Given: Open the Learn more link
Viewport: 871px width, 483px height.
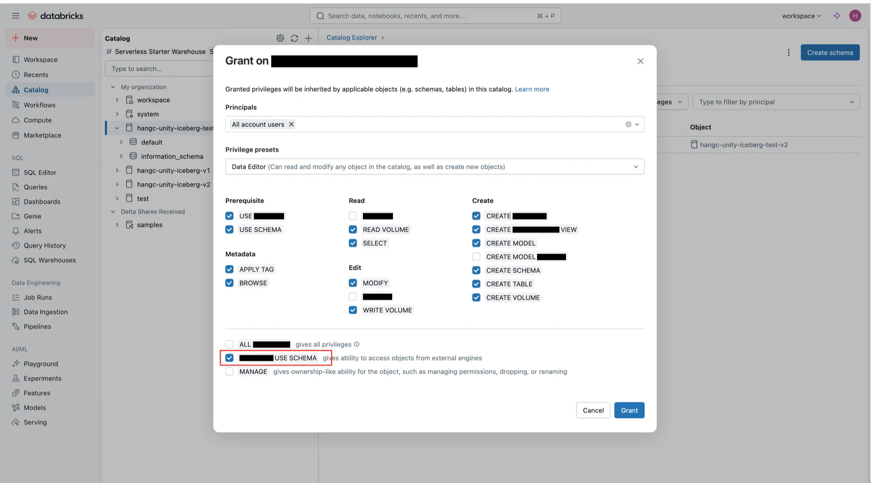Looking at the screenshot, I should [532, 89].
